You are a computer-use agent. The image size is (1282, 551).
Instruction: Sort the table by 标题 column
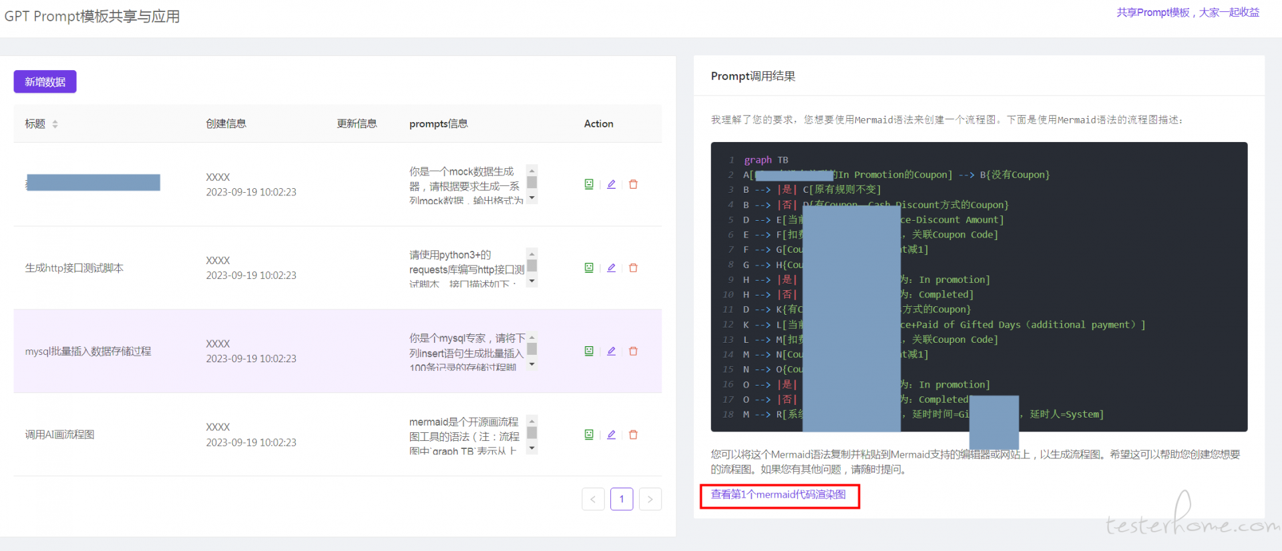55,124
